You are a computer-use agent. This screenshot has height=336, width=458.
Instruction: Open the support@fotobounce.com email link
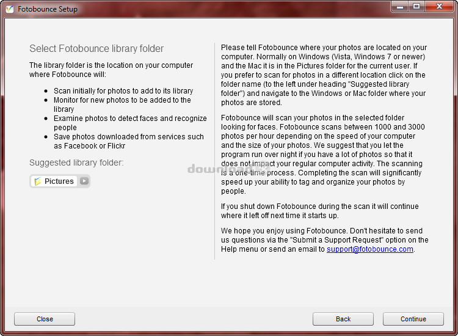tap(369, 249)
